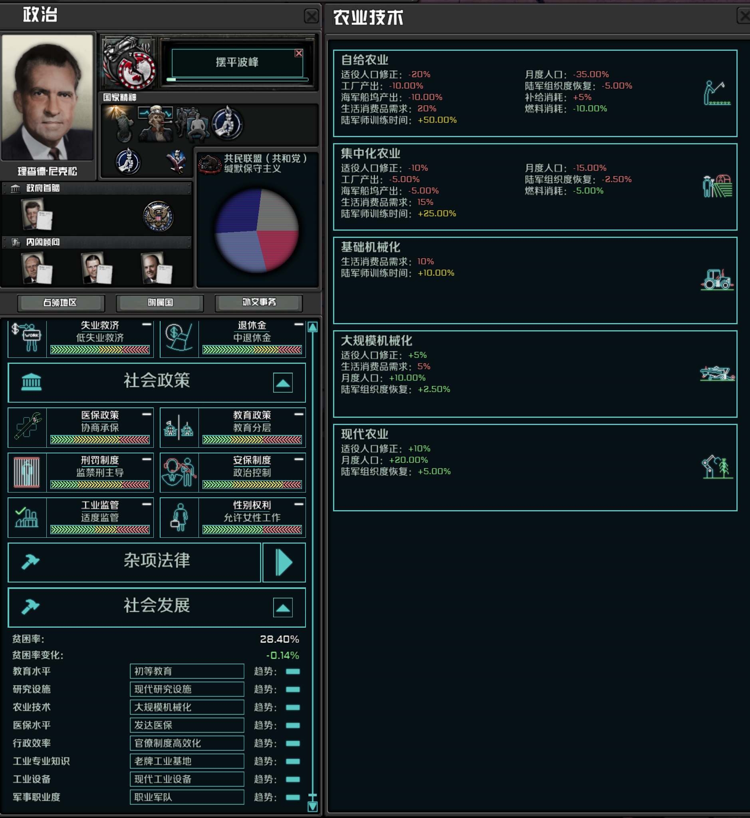Open the education policy school icon
This screenshot has width=750, height=818.
[179, 427]
